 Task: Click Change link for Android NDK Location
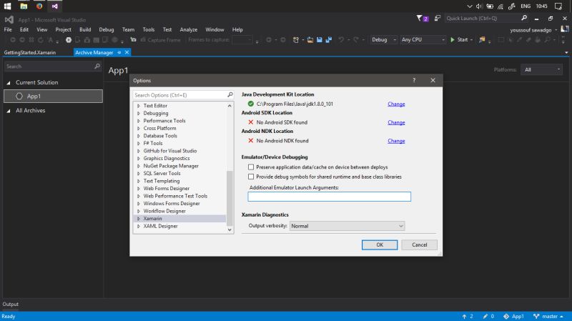pos(396,141)
